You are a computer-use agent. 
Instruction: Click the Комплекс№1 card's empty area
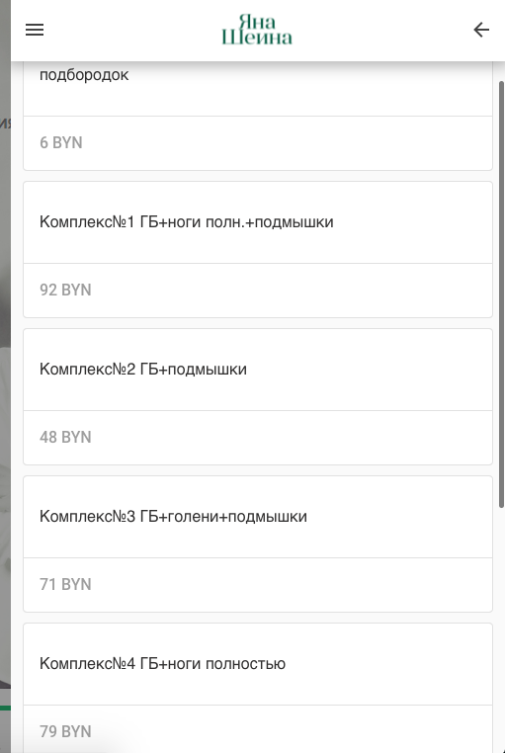pyautogui.click(x=413, y=222)
